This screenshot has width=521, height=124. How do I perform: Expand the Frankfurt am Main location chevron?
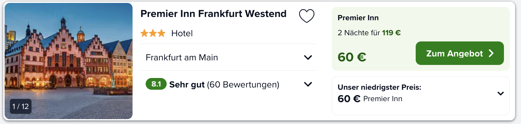click(308, 57)
